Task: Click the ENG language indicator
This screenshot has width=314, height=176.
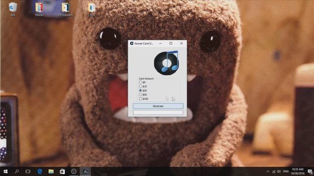Action: 286,172
